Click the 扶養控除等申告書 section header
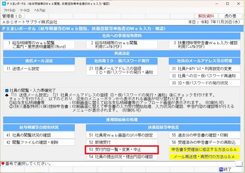This screenshot has width=245, height=173. [x=163, y=127]
